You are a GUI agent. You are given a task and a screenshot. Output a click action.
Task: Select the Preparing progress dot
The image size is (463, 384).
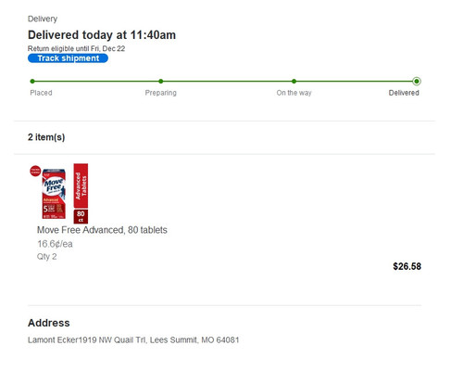[x=161, y=82]
